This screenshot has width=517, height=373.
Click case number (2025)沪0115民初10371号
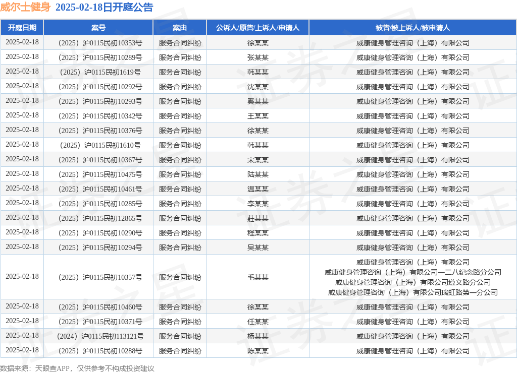tap(100, 322)
